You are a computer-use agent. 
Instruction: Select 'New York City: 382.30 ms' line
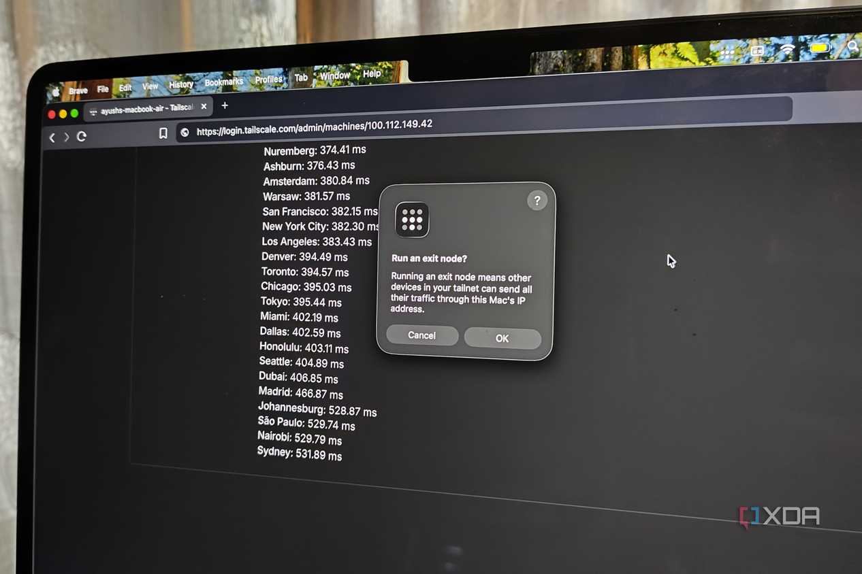tap(321, 226)
